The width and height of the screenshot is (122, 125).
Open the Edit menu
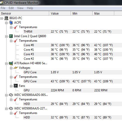coord(11,8)
